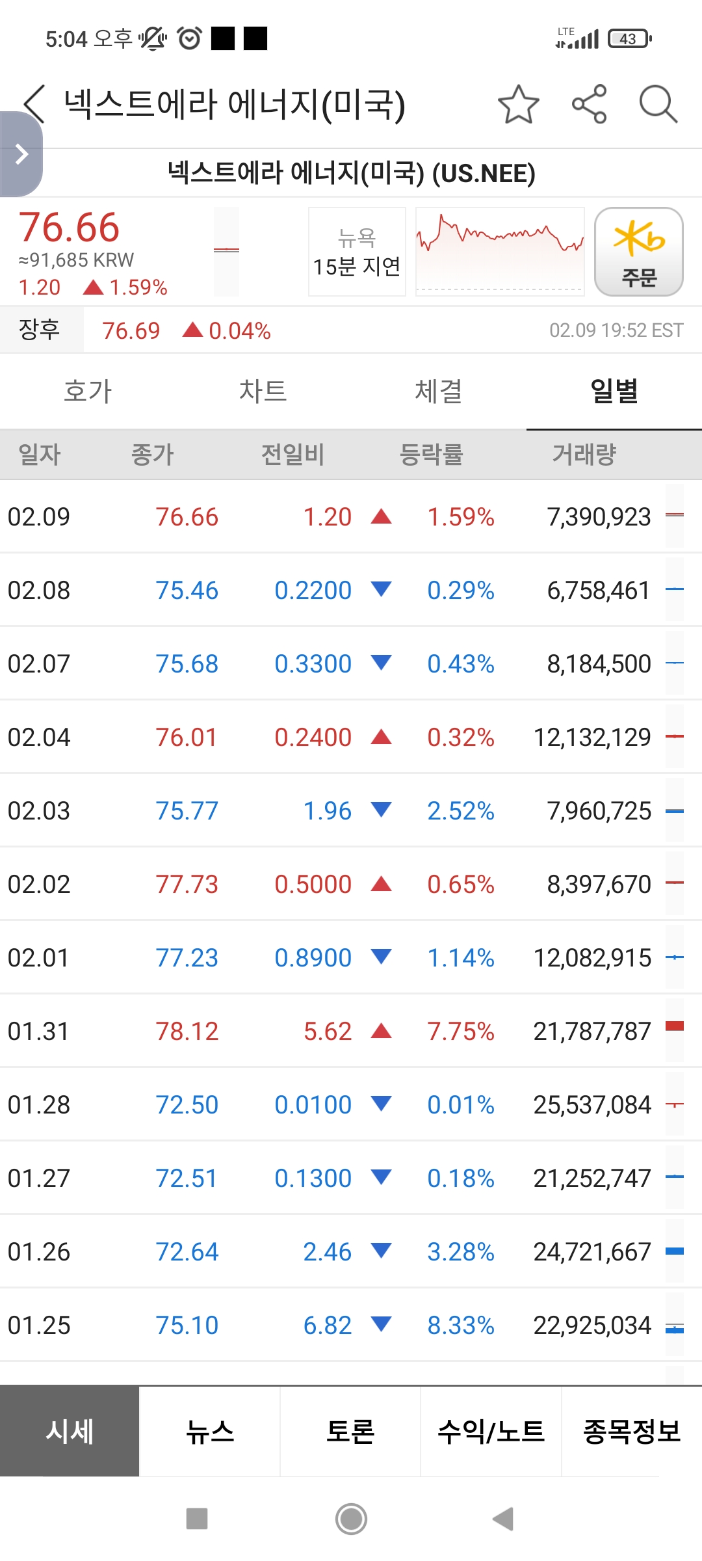Tap the Android home circle button
Image resolution: width=702 pixels, height=1561 pixels.
[x=351, y=1519]
